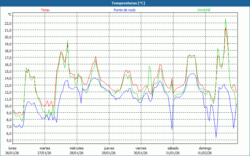Select the red 'Temp.' legend label
The height and width of the screenshot is (156, 250).
(x=45, y=10)
